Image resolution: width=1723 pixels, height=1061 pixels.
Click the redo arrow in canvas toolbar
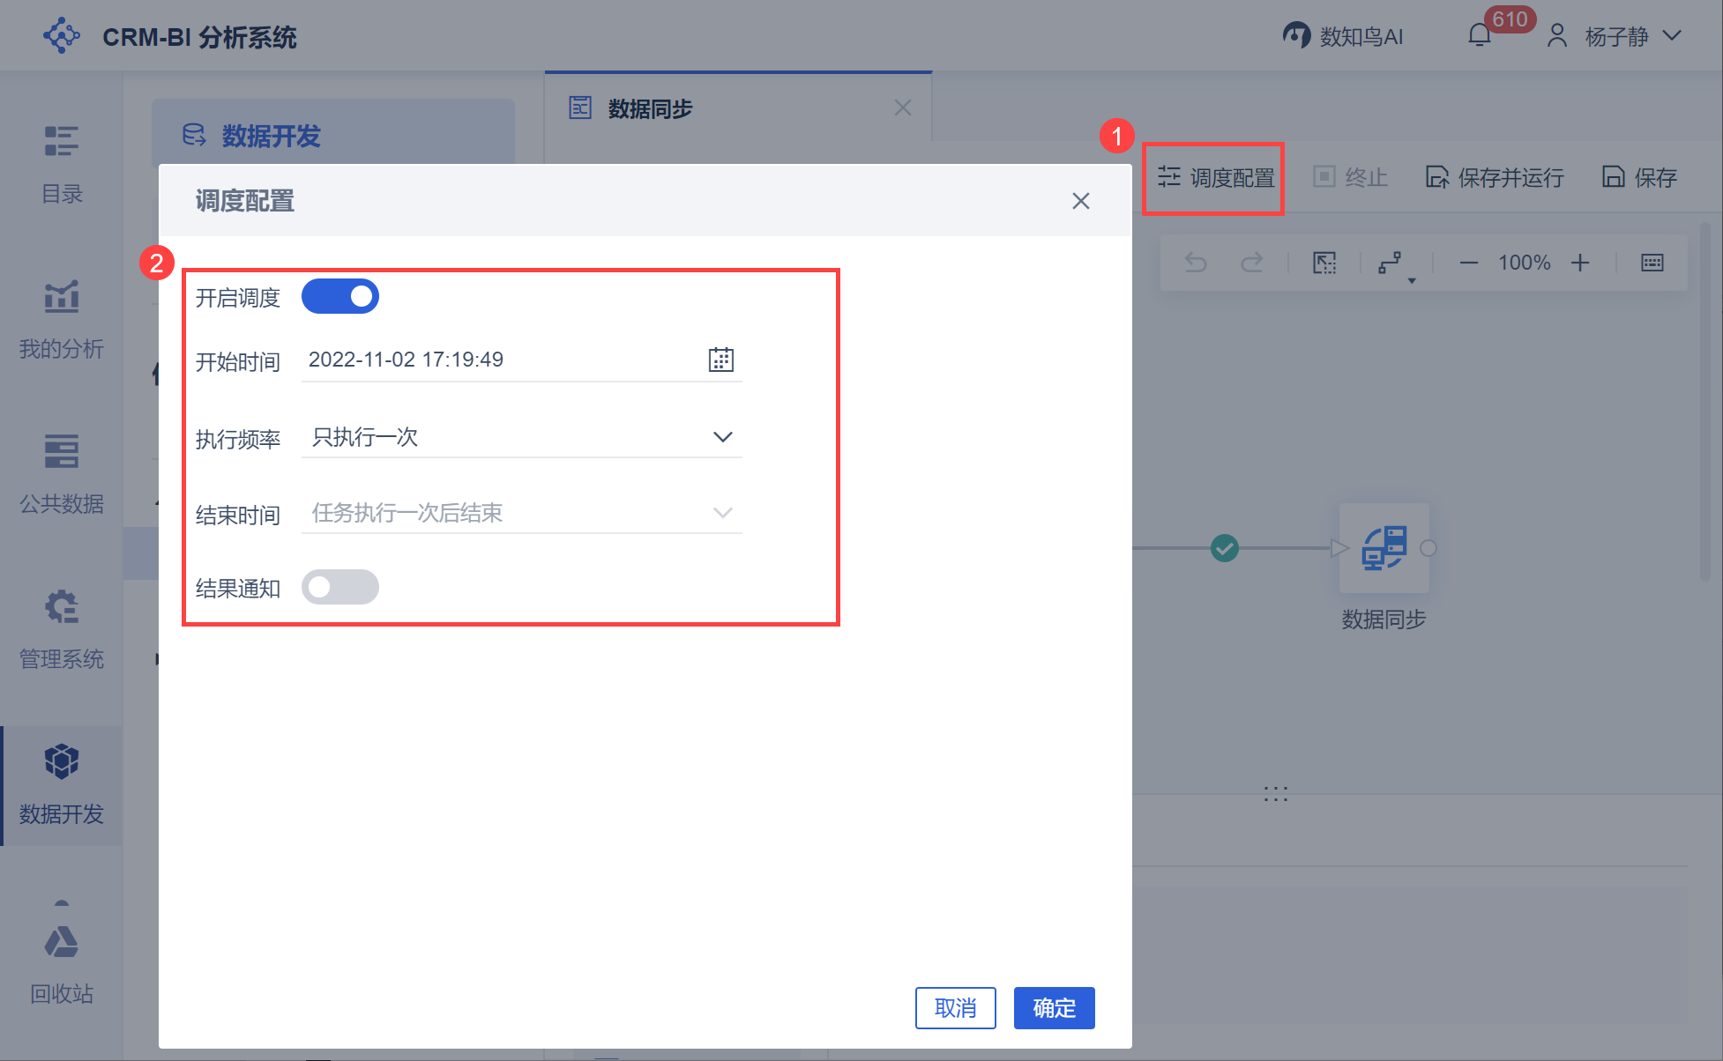point(1251,263)
